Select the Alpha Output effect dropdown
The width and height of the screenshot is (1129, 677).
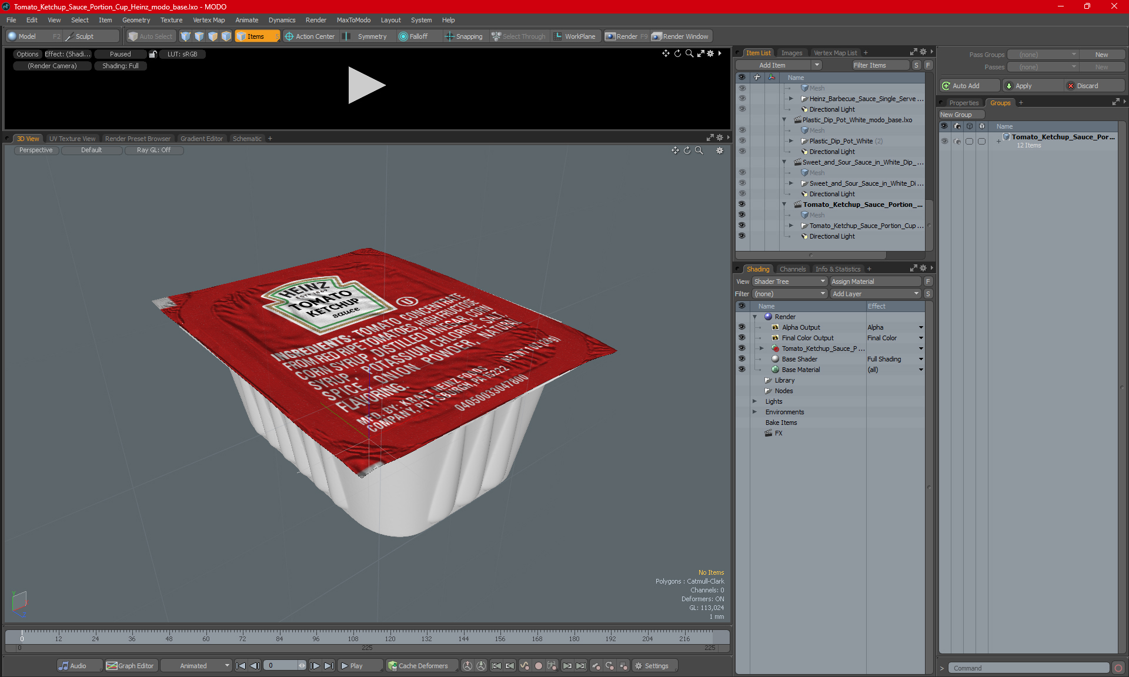[922, 327]
